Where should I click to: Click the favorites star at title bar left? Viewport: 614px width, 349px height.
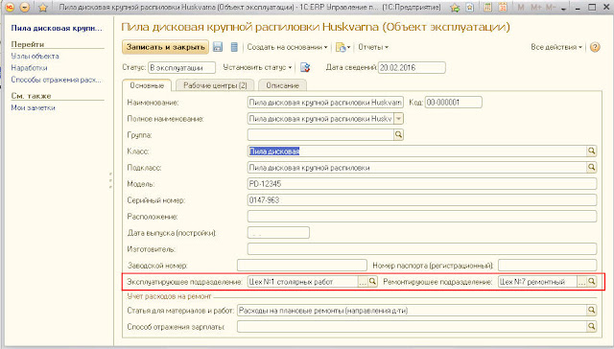[x=43, y=8]
